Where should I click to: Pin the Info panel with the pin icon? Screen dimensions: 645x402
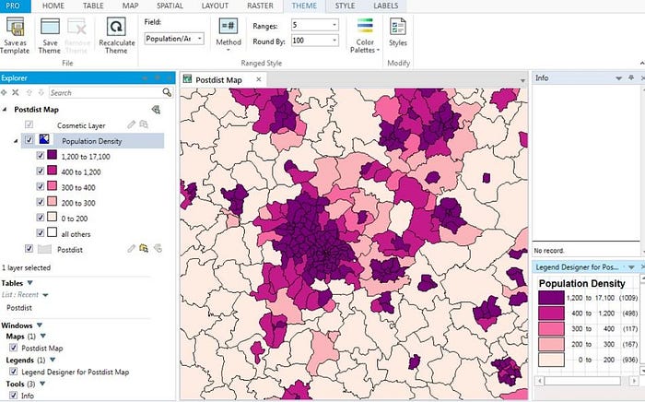click(x=631, y=77)
